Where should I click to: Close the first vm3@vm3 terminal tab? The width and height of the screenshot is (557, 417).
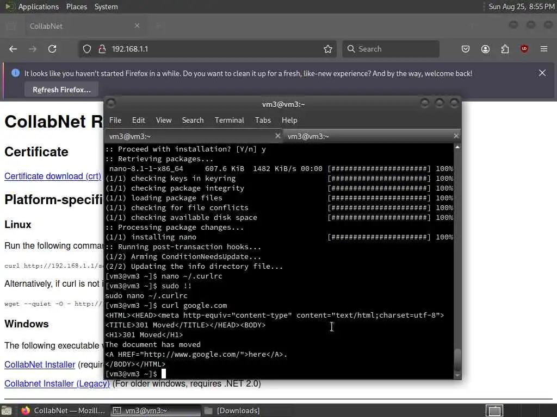coord(278,136)
